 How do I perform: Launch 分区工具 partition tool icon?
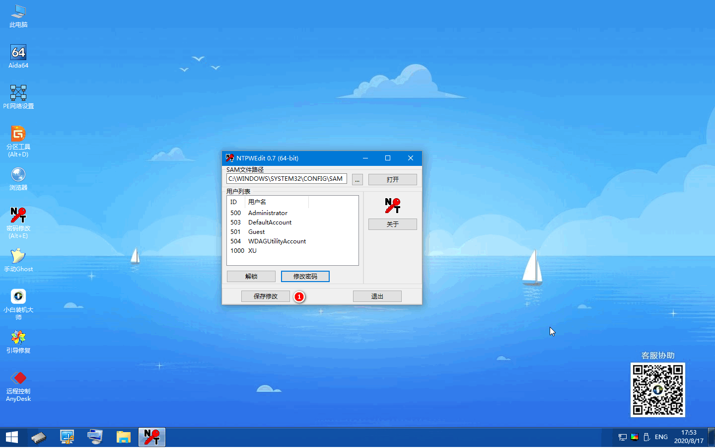point(18,134)
